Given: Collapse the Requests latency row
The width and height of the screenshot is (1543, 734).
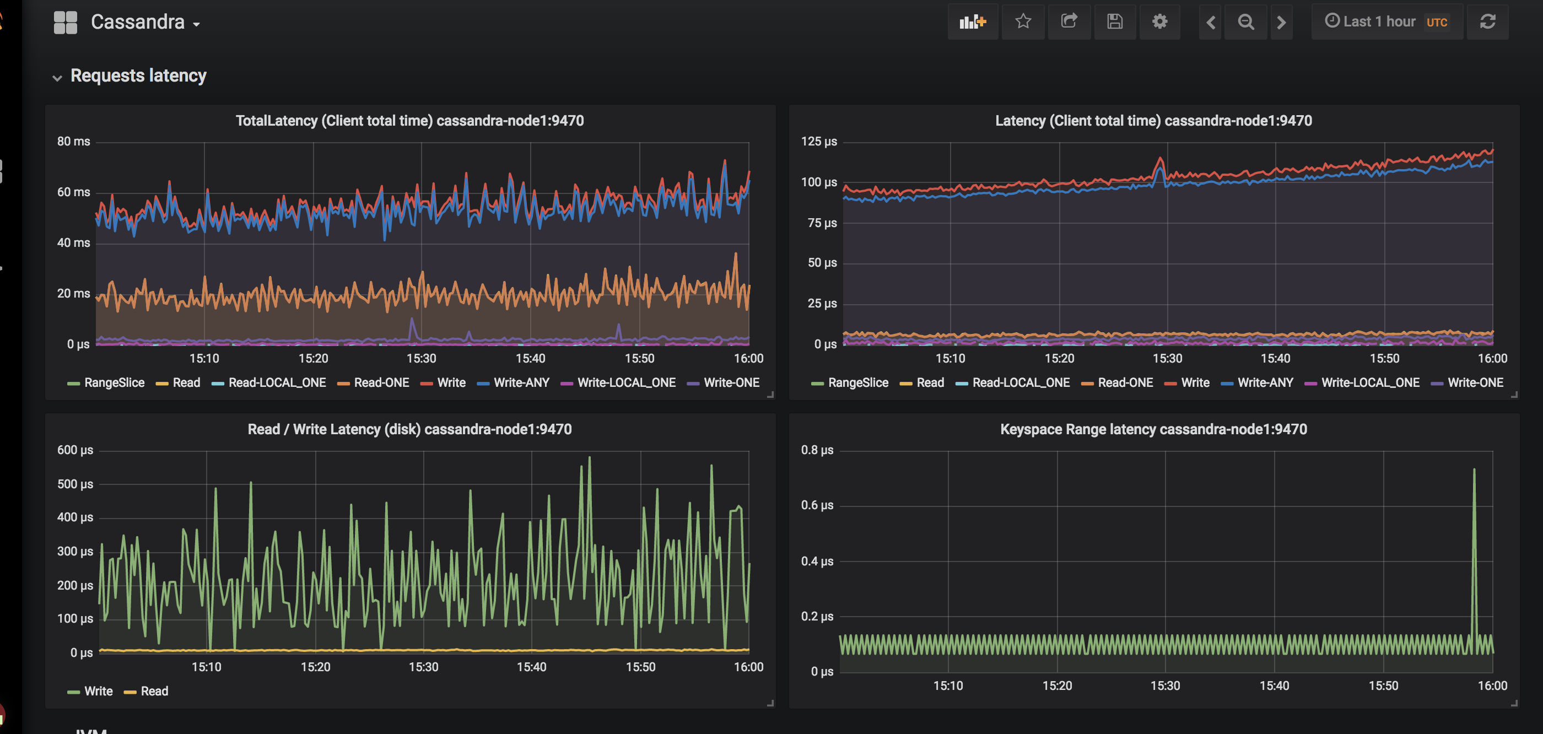Looking at the screenshot, I should (138, 76).
